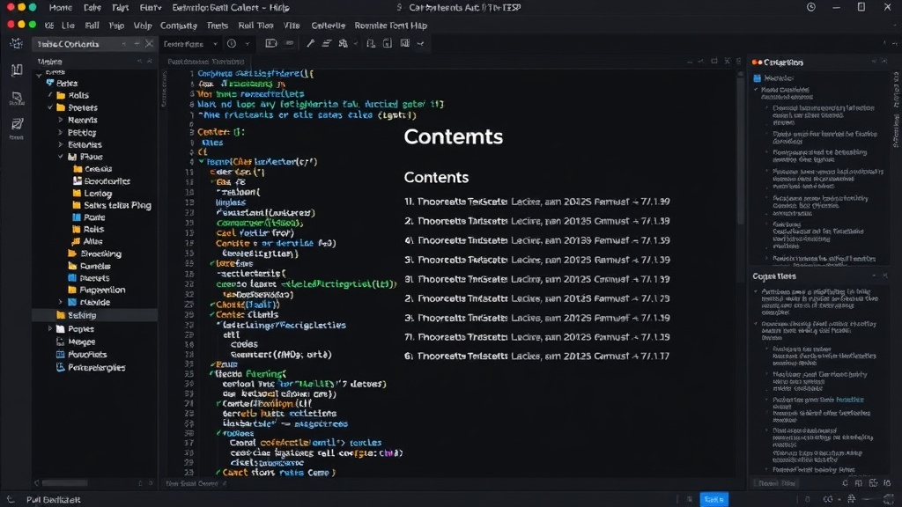This screenshot has width=902, height=507.
Task: Collapse the first section arrow in the right panel
Action: pos(757,91)
